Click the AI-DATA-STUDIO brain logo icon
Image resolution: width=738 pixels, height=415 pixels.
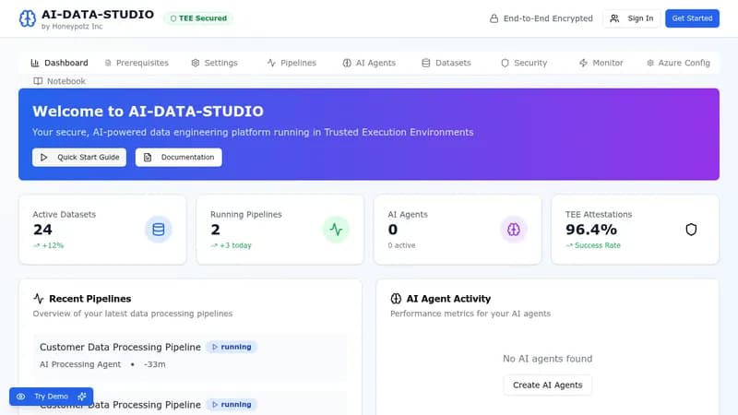click(x=28, y=18)
